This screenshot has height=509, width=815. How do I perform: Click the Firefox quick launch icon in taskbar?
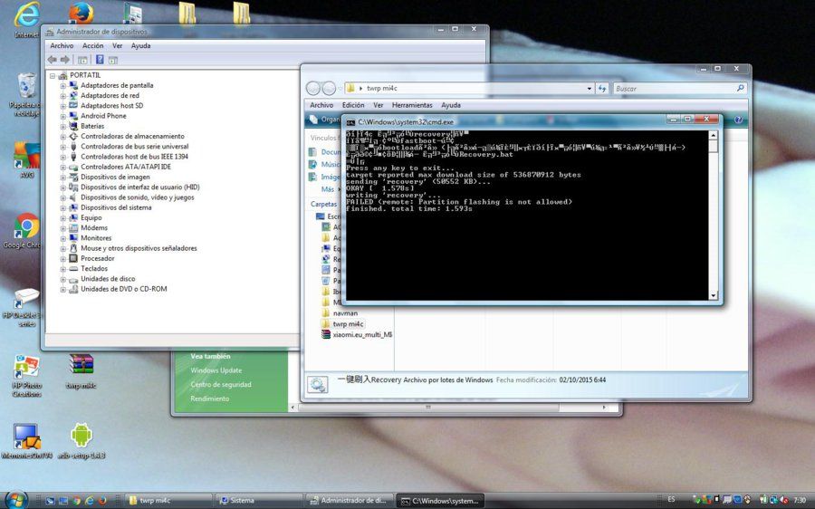point(102,501)
